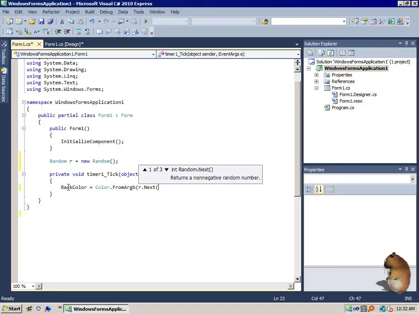Save the current file with the floppy icon
Image resolution: width=419 pixels, height=314 pixels.
(x=41, y=21)
